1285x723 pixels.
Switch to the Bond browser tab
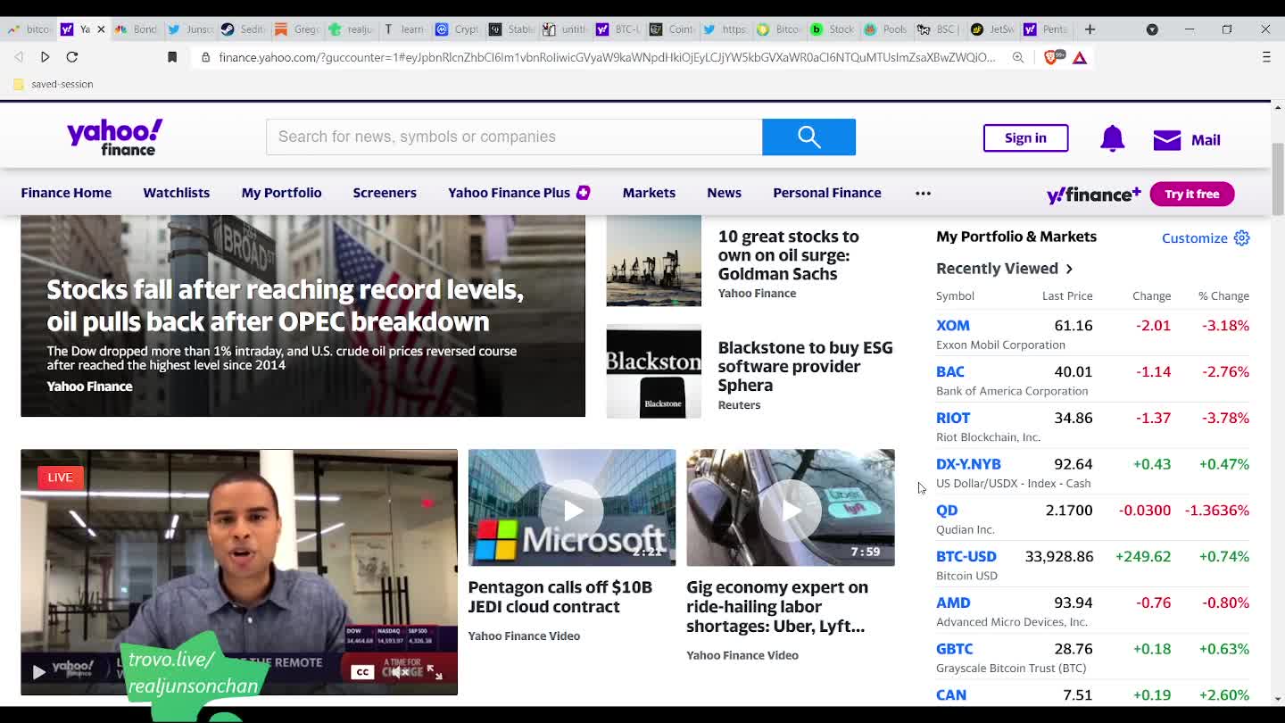pos(135,29)
